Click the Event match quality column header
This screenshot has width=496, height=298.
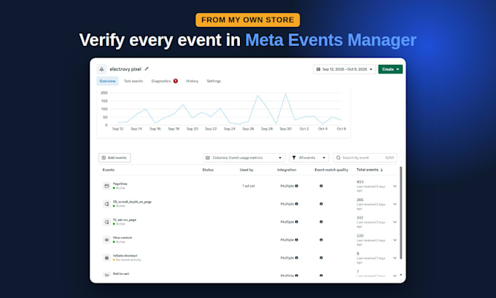coord(331,170)
